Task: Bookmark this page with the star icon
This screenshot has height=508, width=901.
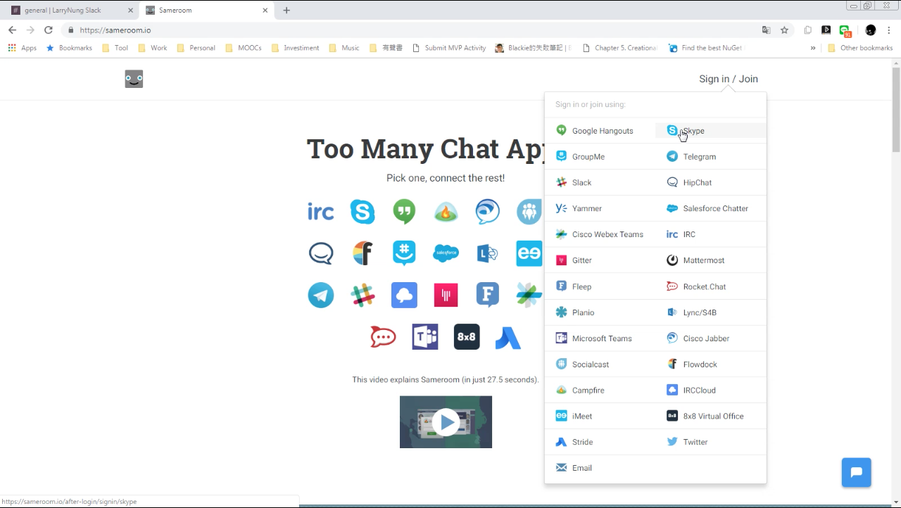Action: click(x=784, y=30)
